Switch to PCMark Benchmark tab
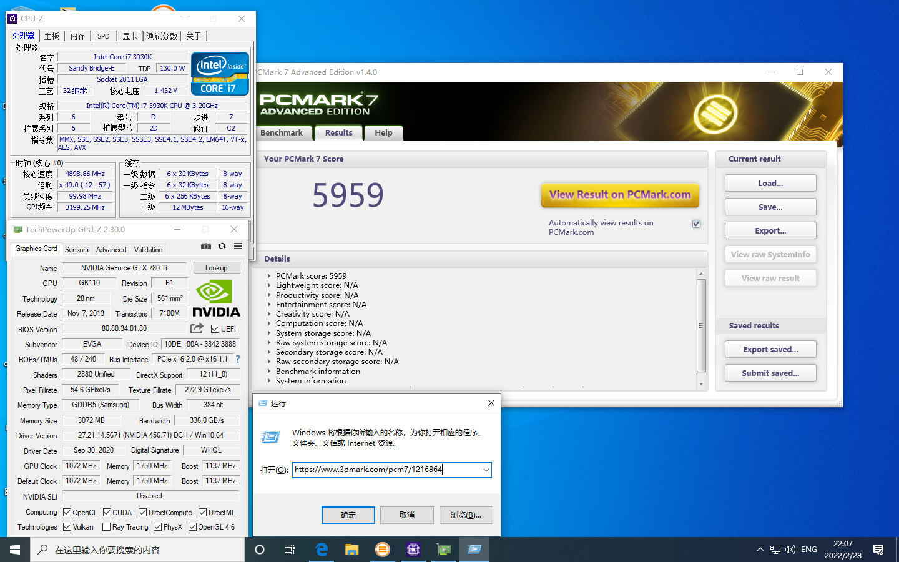 coord(282,133)
